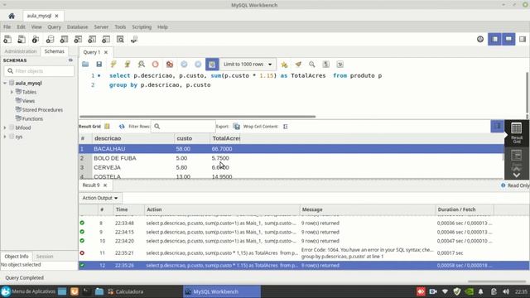530x298 pixels.
Task: Close the Query 1 tab
Action: click(106, 52)
